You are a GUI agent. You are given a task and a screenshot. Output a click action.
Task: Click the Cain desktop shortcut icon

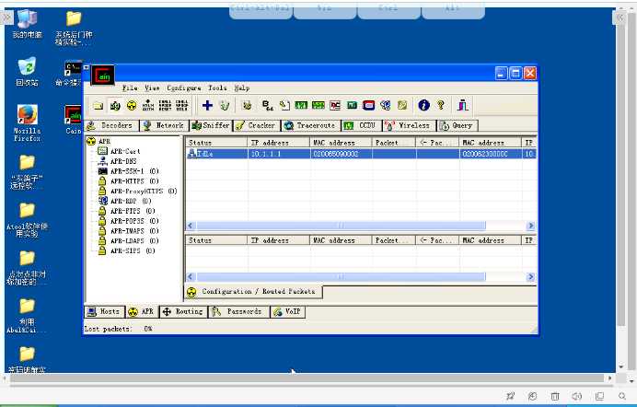[x=74, y=120]
